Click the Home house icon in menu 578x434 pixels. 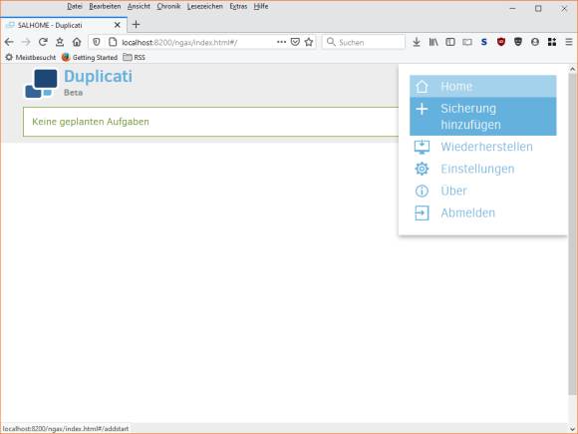(x=422, y=87)
